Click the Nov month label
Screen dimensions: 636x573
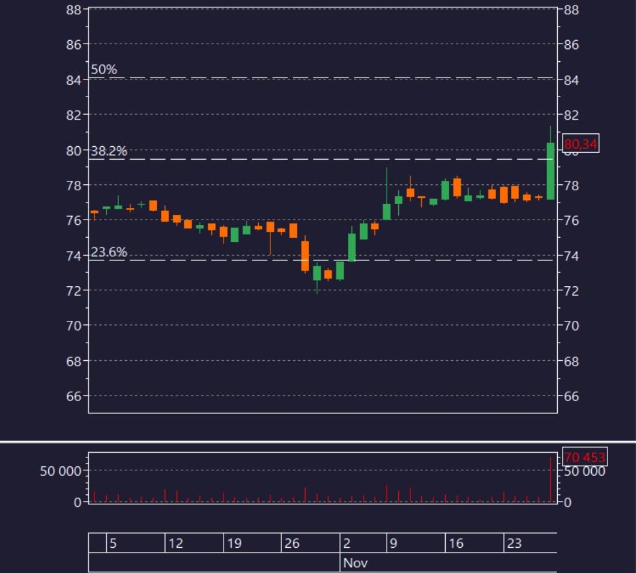pos(355,562)
